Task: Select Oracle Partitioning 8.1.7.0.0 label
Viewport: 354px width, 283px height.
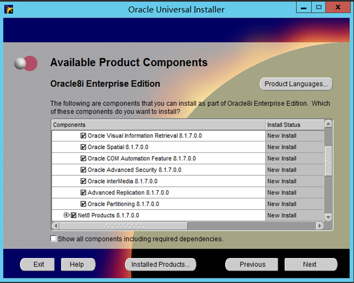Action: coord(123,204)
